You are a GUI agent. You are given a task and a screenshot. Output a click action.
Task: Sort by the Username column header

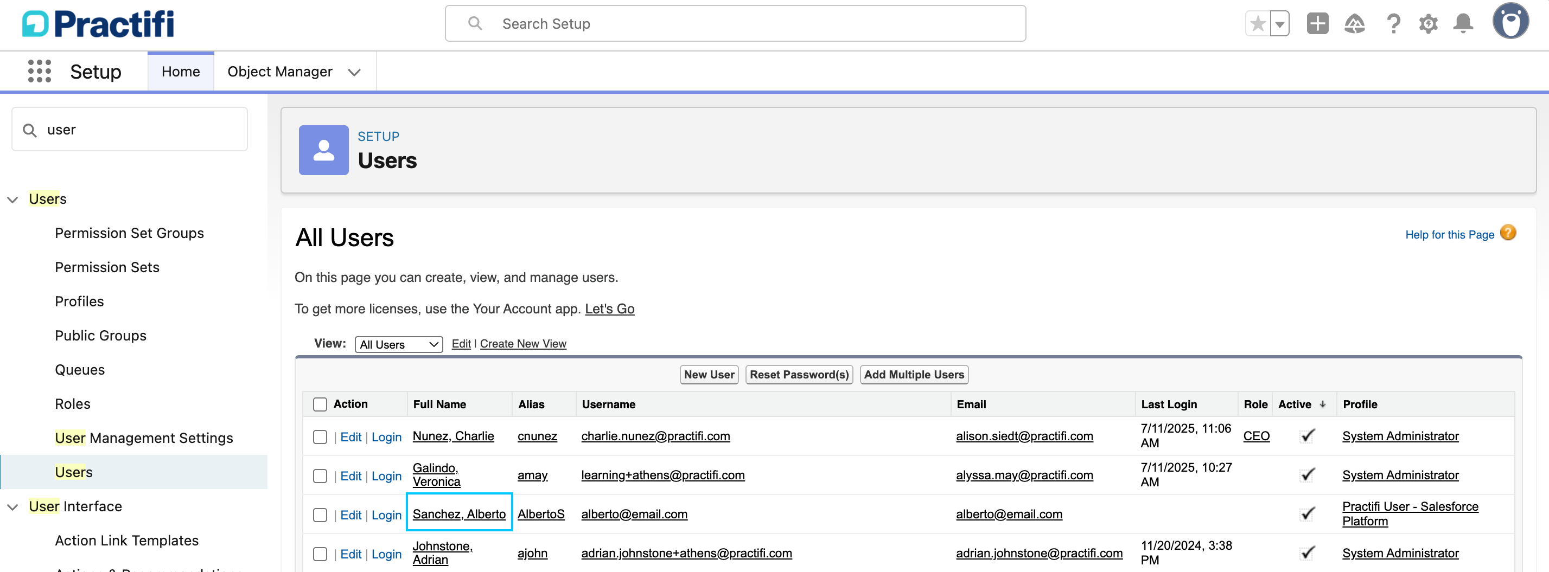click(x=609, y=404)
